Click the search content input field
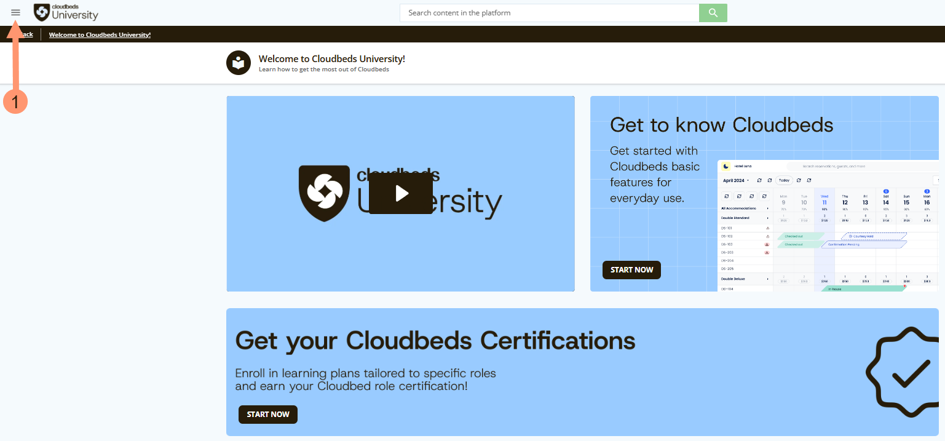The width and height of the screenshot is (945, 441). click(x=549, y=13)
